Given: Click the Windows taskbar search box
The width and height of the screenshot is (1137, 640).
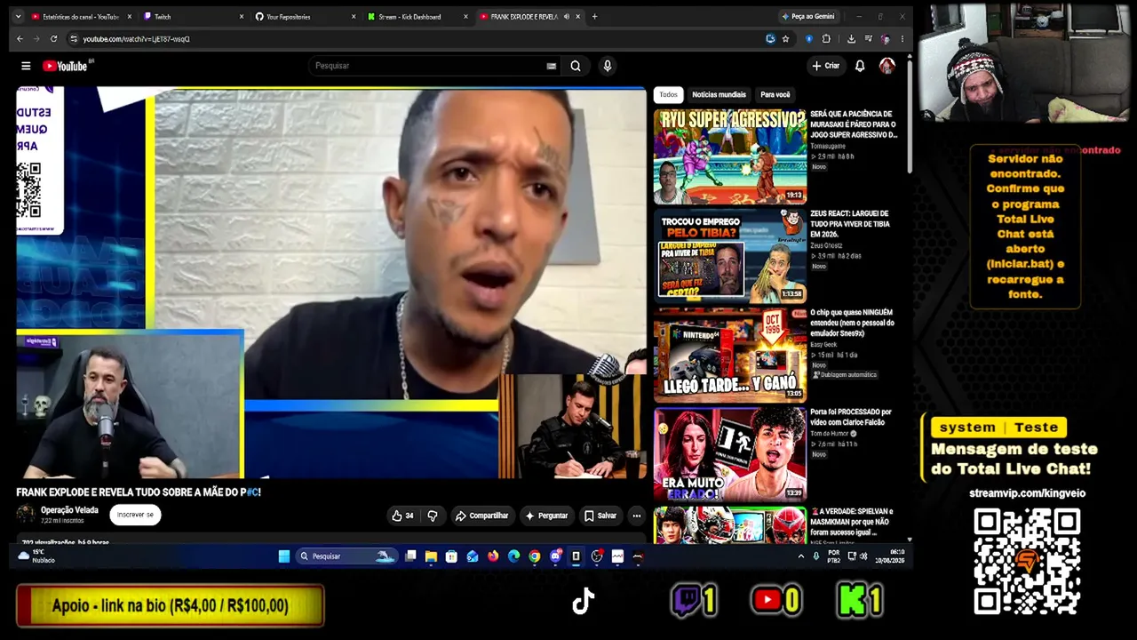Looking at the screenshot, I should click(346, 556).
